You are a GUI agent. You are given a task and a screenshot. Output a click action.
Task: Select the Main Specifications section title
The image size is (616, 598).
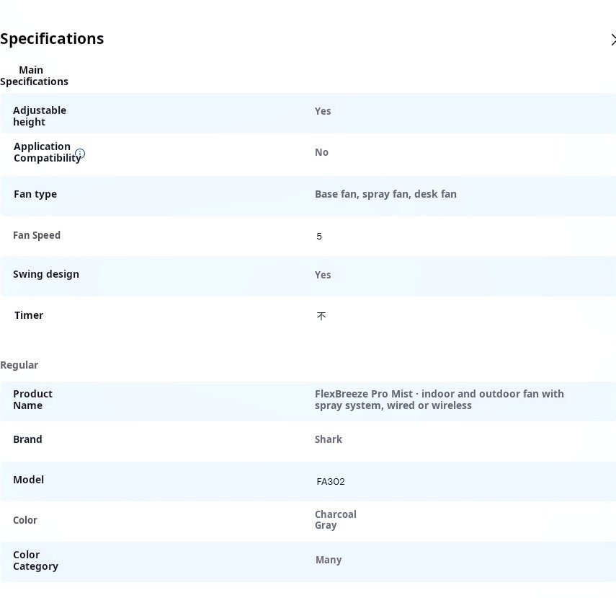tap(34, 76)
